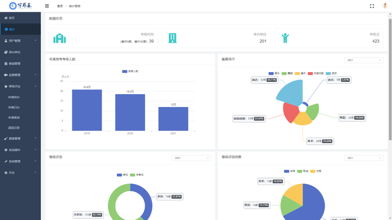The height and width of the screenshot is (220, 392).
Task: Click the yellow slice of rose chart
Action: click(303, 119)
